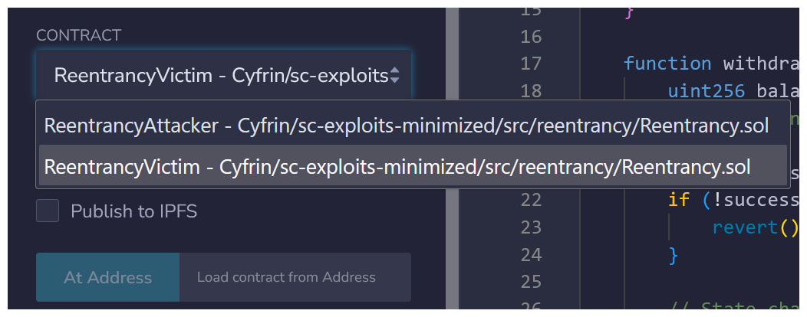Click the !success condition on line 22
This screenshot has height=317, width=807.
tap(753, 200)
